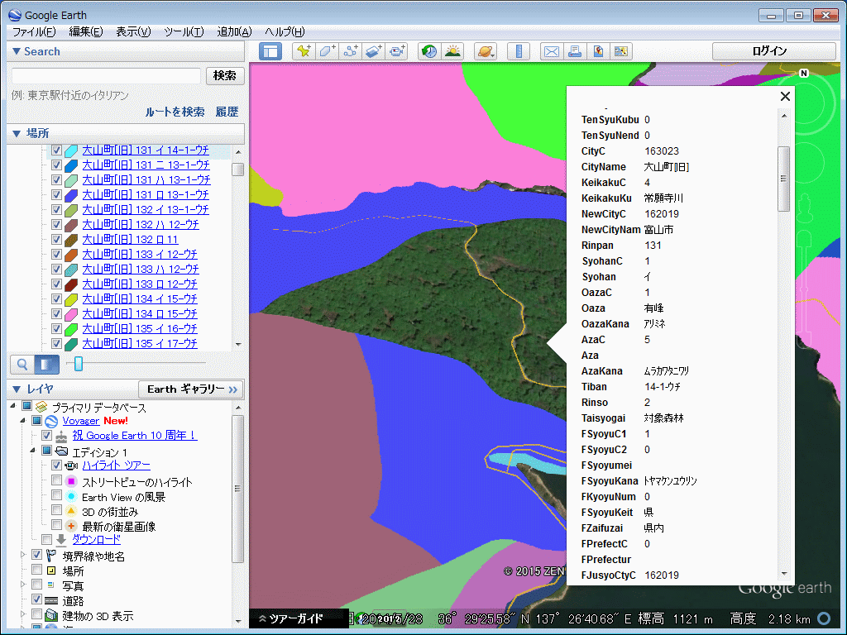Click the cyan polygon icon for 131 イ 14-1-ウチ
This screenshot has width=847, height=635.
click(x=71, y=150)
